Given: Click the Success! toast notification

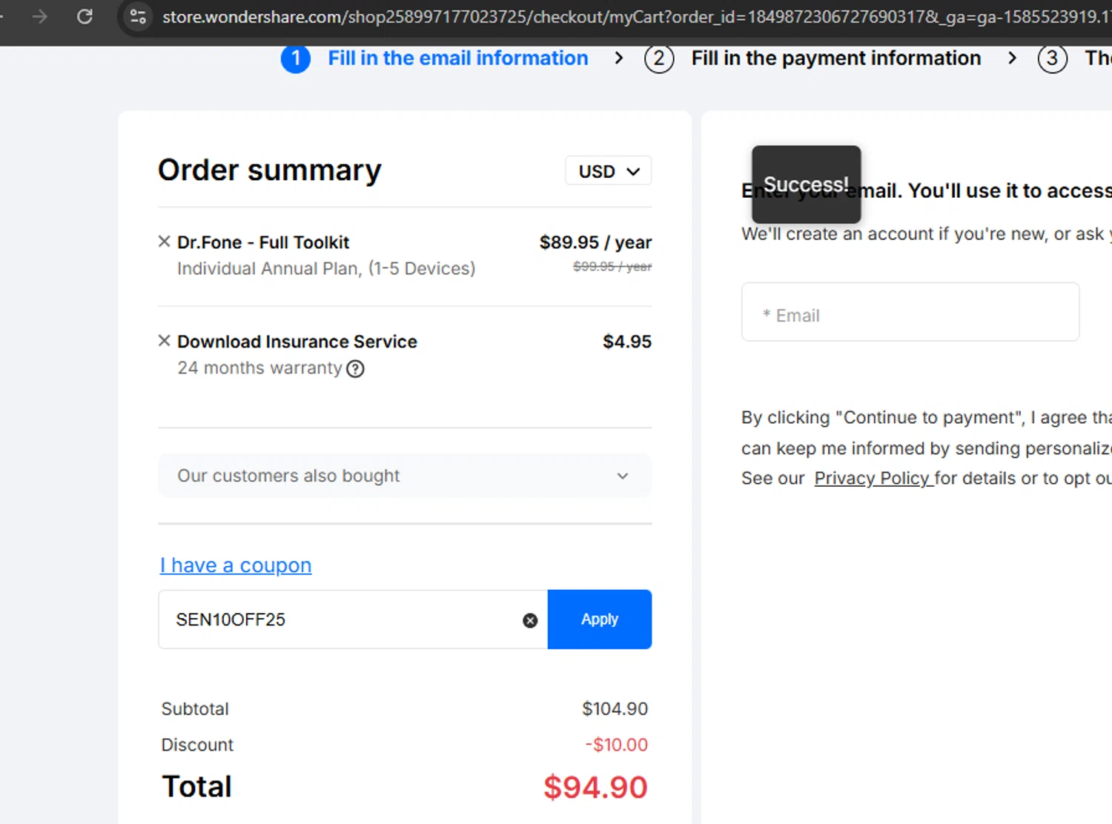Looking at the screenshot, I should click(x=807, y=185).
